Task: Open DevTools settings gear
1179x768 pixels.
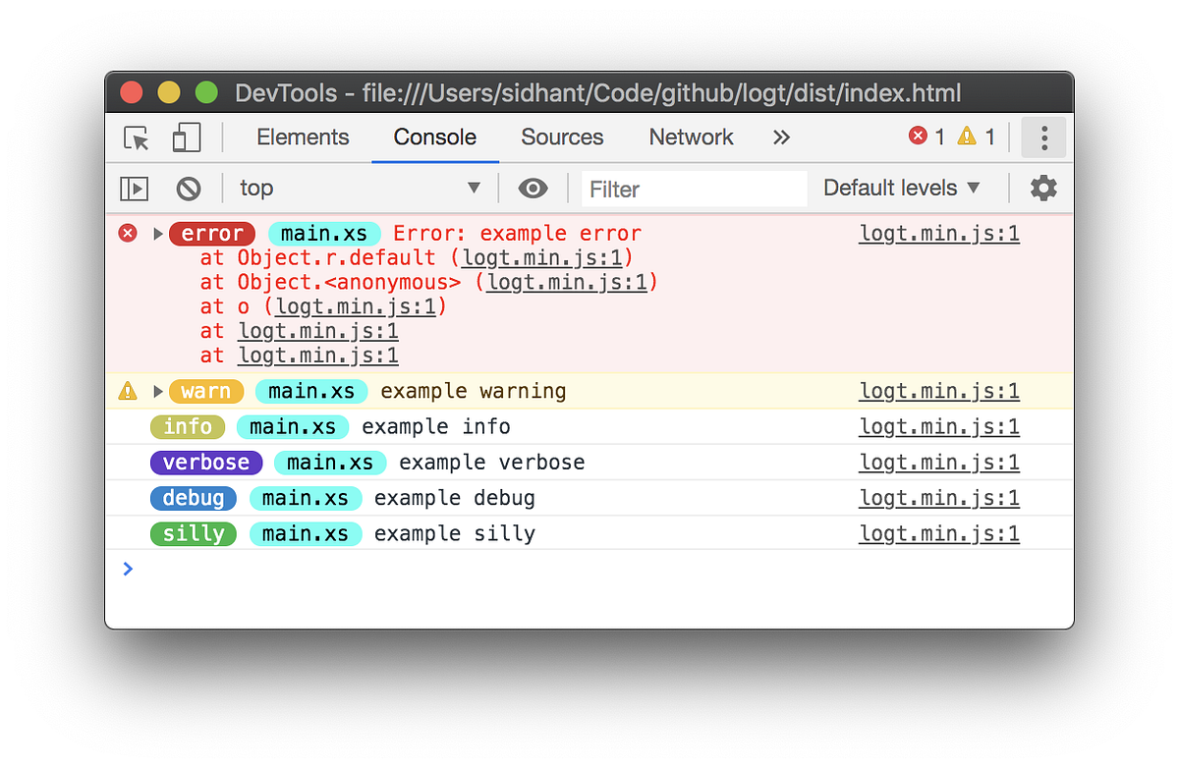Action: click(x=1043, y=188)
